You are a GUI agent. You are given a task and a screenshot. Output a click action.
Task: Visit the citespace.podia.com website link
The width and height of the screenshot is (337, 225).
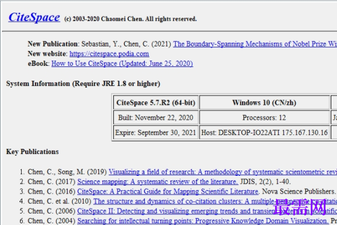click(109, 54)
